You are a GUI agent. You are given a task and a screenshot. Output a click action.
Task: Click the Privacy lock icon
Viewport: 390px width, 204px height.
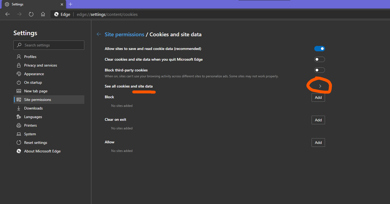(19, 66)
